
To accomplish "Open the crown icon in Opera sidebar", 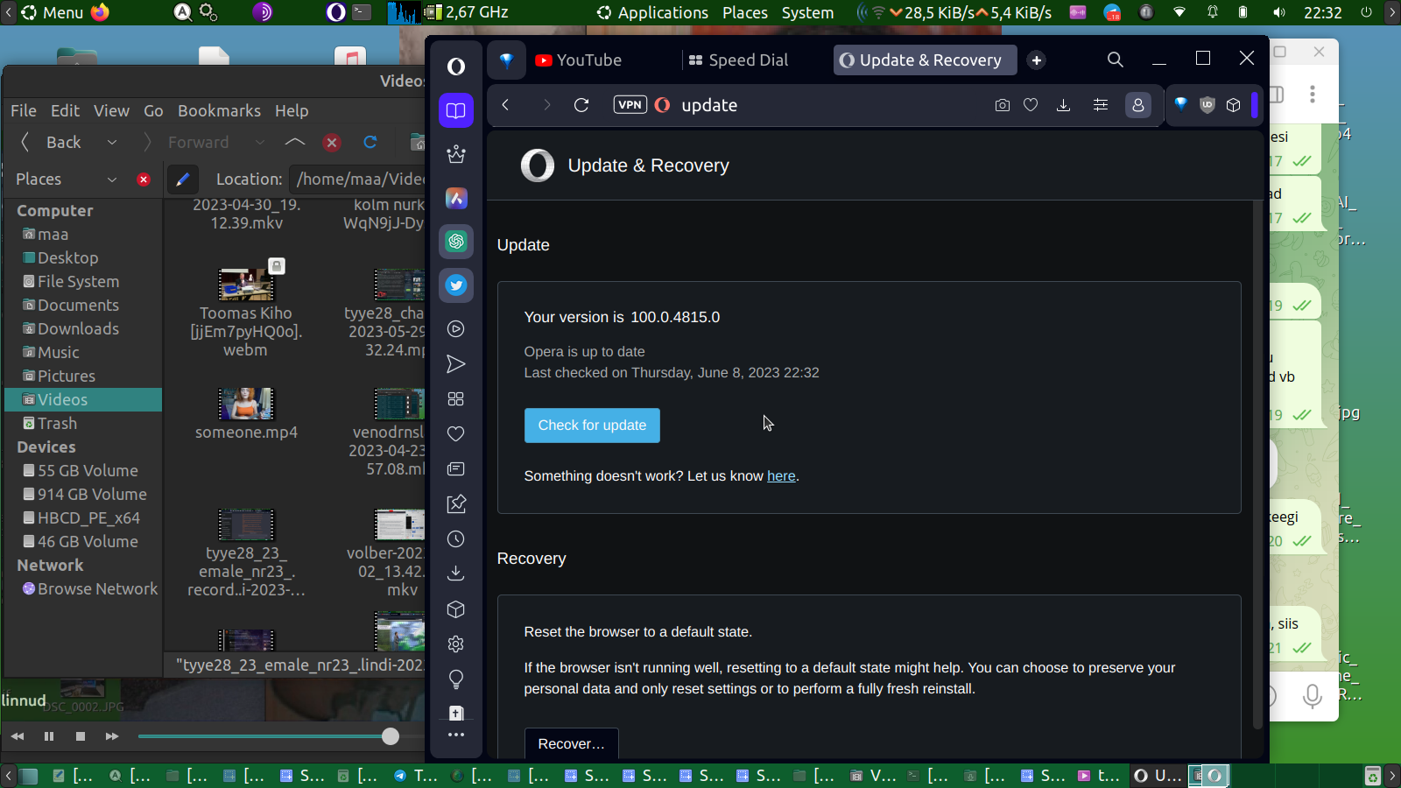I will click(456, 154).
